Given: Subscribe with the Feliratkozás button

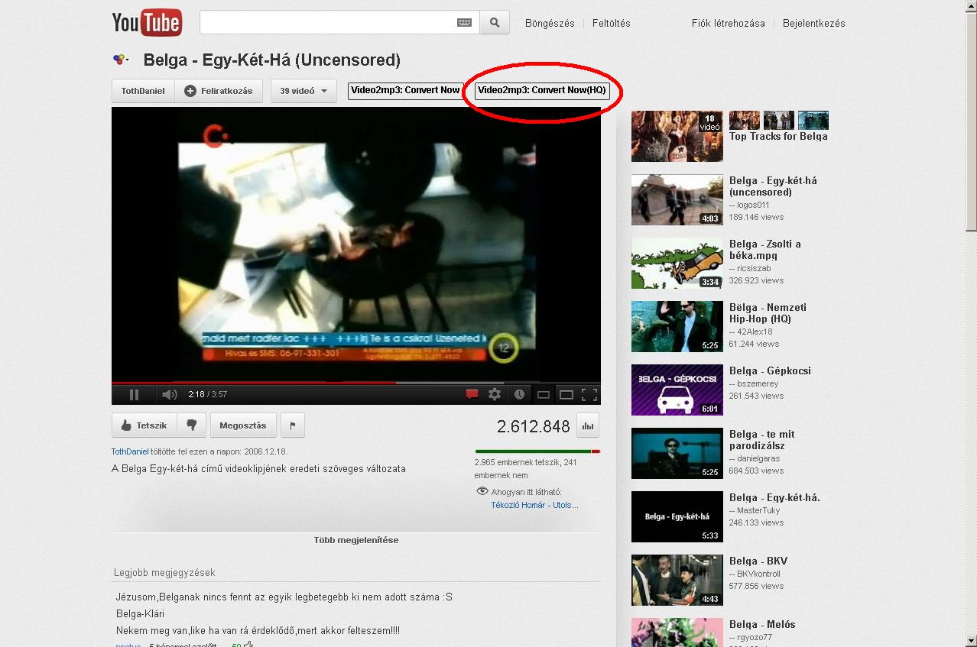Looking at the screenshot, I should (x=219, y=90).
